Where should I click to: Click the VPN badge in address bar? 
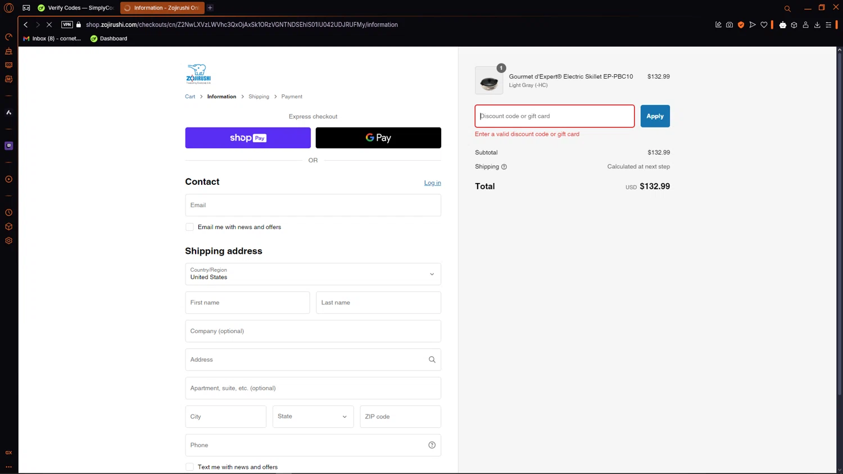tap(67, 25)
